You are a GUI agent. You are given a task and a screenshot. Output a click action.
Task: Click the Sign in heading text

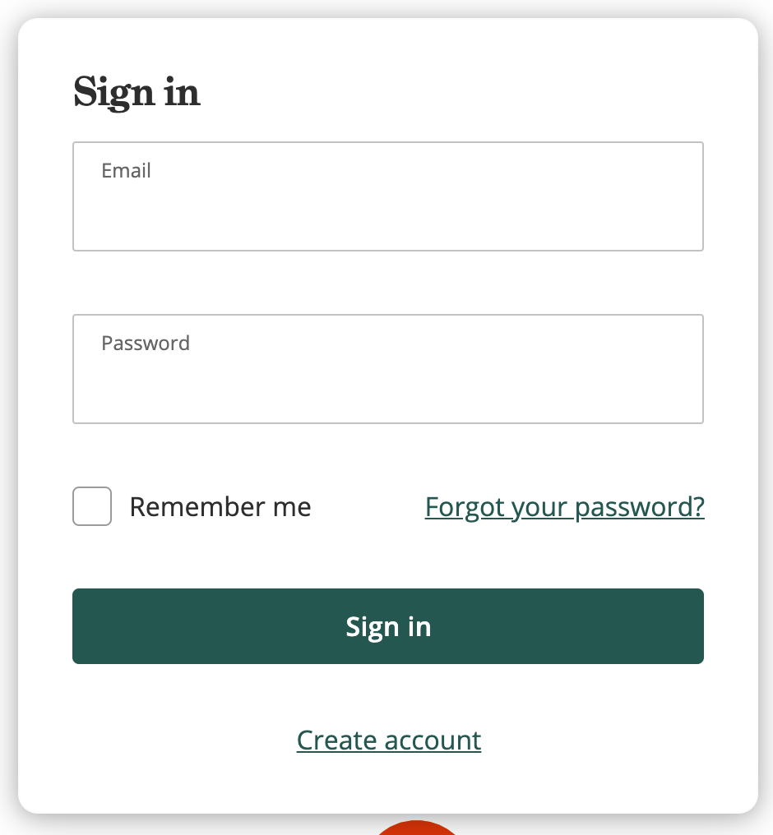(x=137, y=92)
